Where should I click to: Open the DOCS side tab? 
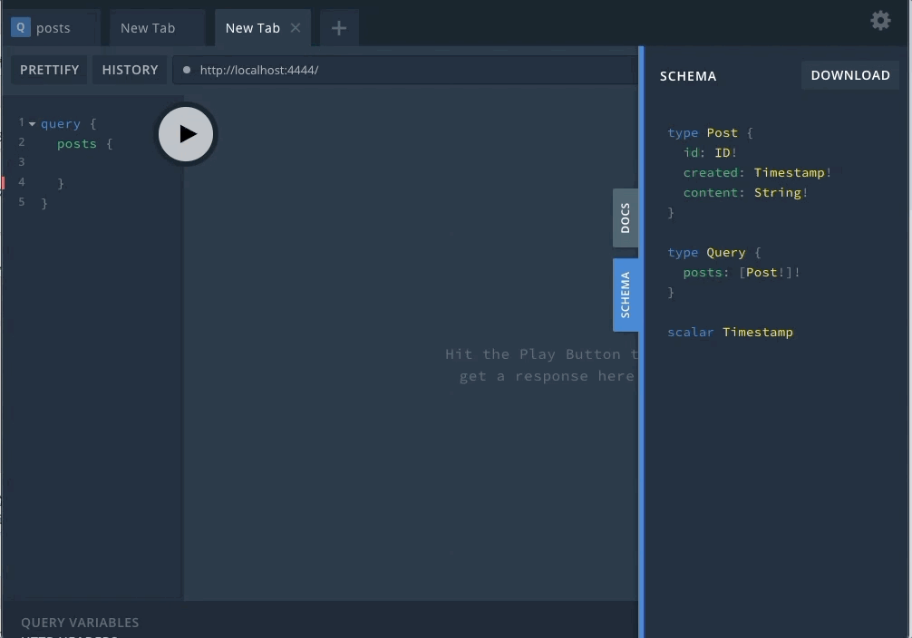[626, 217]
